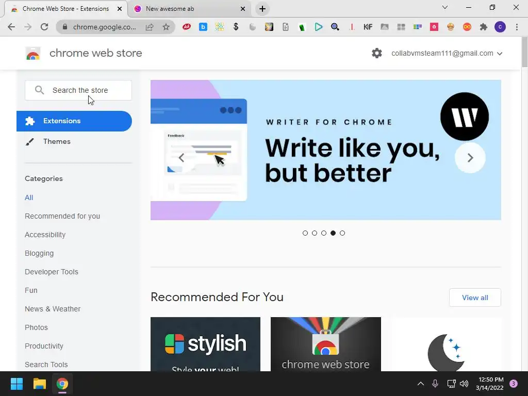Open the Blogging category
This screenshot has height=396, width=528.
[x=39, y=253]
